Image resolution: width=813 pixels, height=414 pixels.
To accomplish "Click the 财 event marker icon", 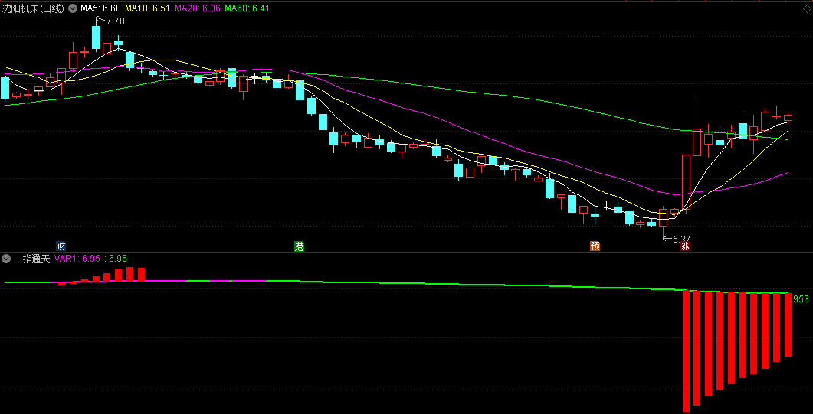I will pyautogui.click(x=61, y=246).
